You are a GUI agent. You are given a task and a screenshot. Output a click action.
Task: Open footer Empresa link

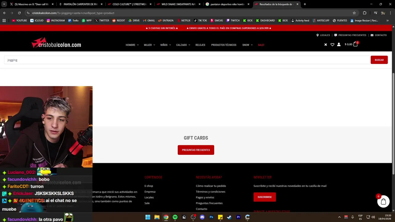150,191
